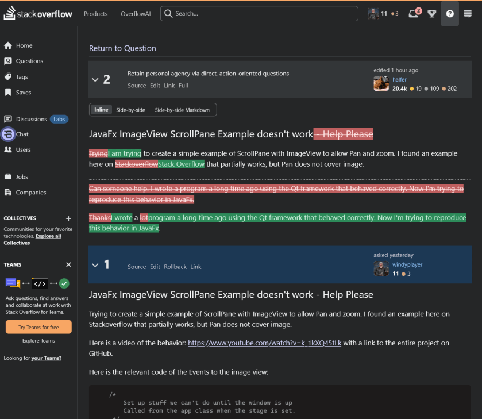Switch to Side-by-side Markdown view
Screen dimensions: 482x419
coord(182,110)
